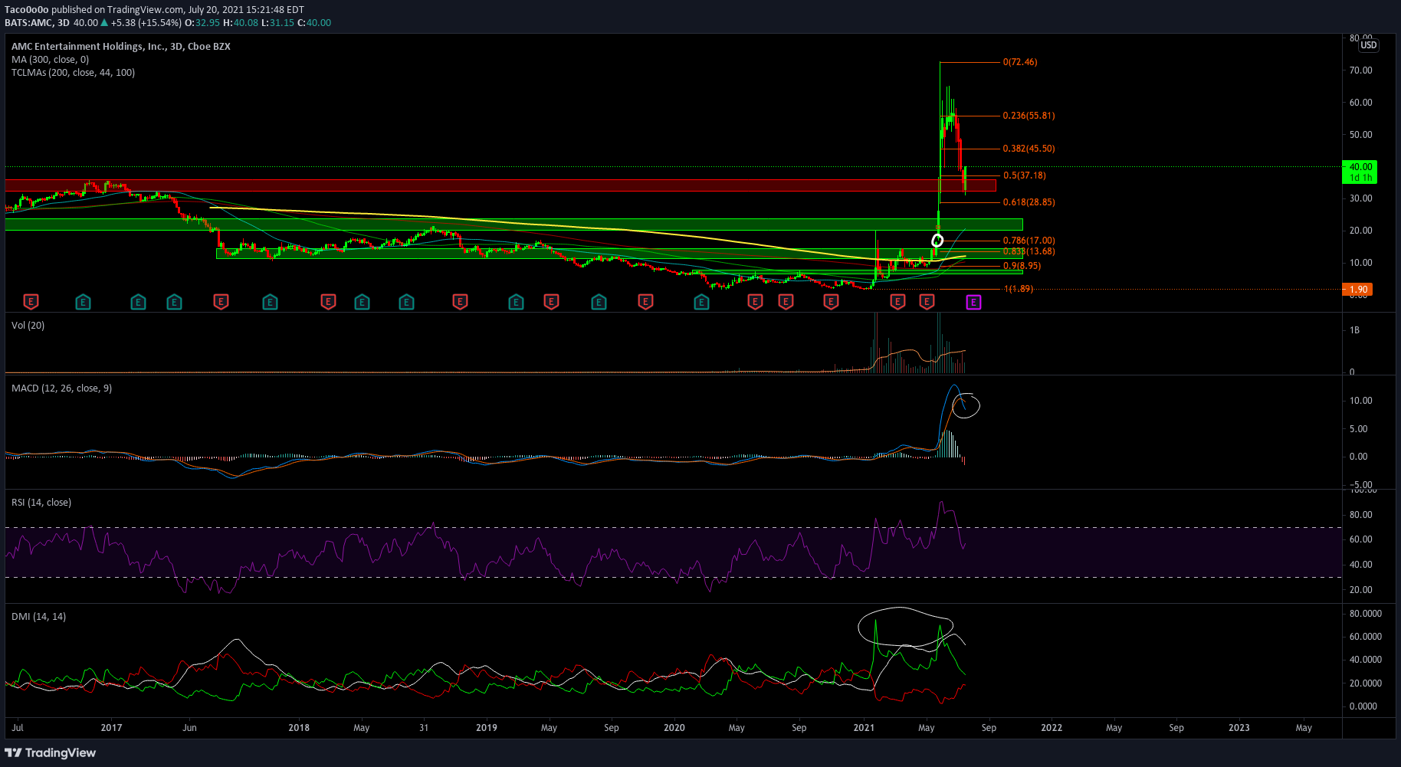Click -5.00 on the MACD axis
Viewport: 1401px width, 767px height.
point(1361,484)
